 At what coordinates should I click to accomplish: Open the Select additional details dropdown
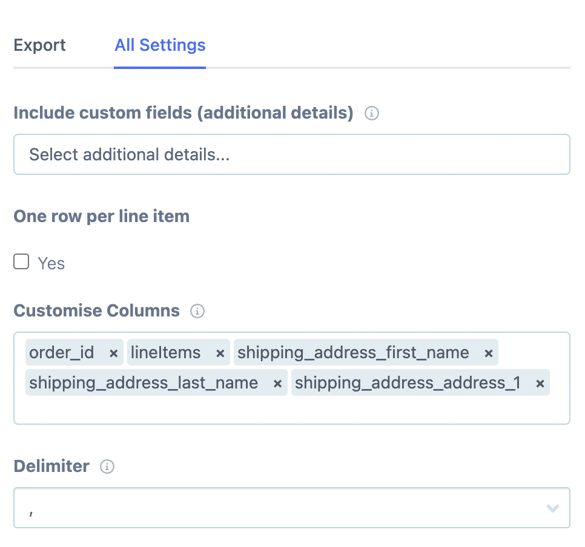coord(291,155)
